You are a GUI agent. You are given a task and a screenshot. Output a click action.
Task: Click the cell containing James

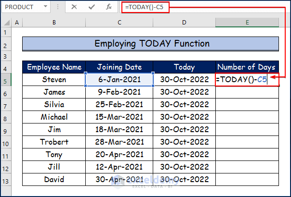54,92
